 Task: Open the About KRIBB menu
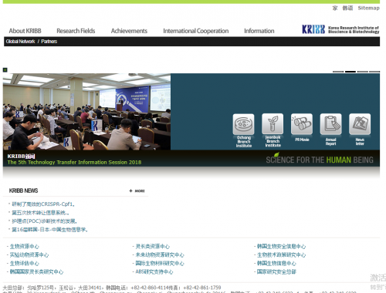(25, 31)
